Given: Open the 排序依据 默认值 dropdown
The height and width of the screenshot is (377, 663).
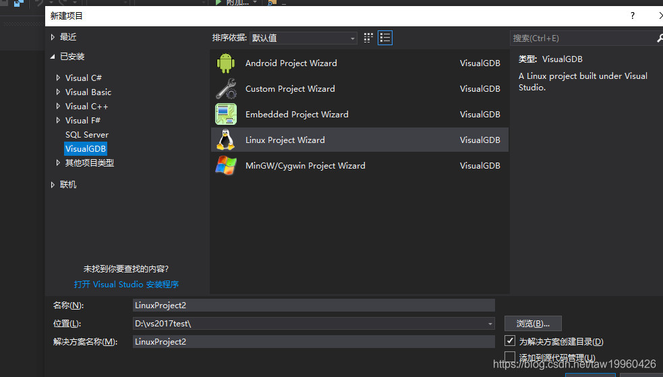Looking at the screenshot, I should (303, 38).
